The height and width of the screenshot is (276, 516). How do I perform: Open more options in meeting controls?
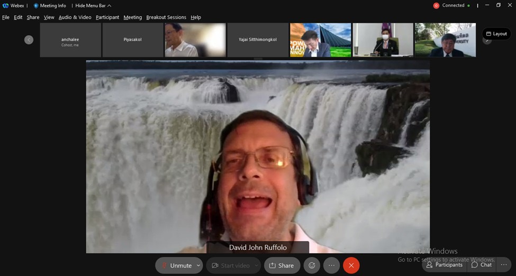point(331,265)
